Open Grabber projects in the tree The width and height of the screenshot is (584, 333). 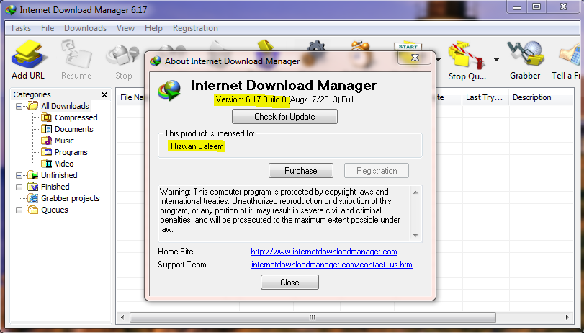(70, 198)
